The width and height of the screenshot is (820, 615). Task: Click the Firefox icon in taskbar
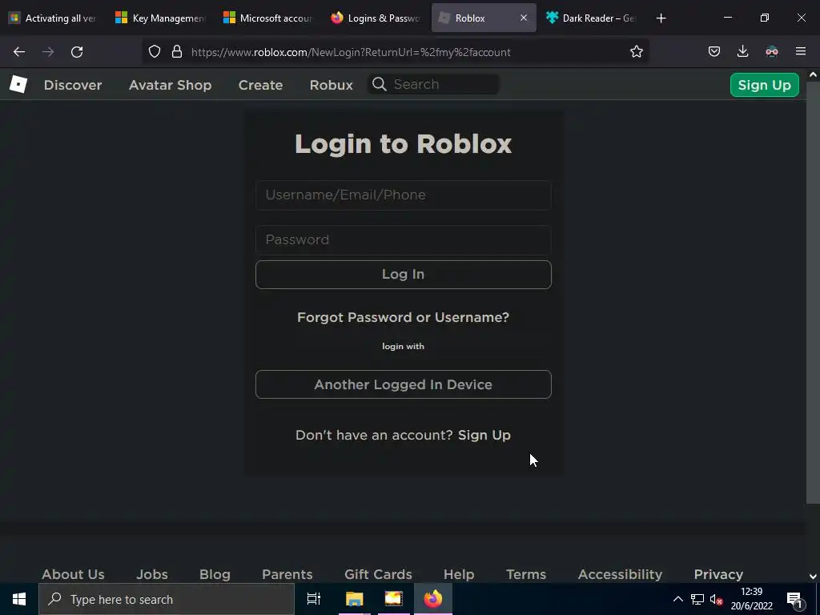[433, 599]
